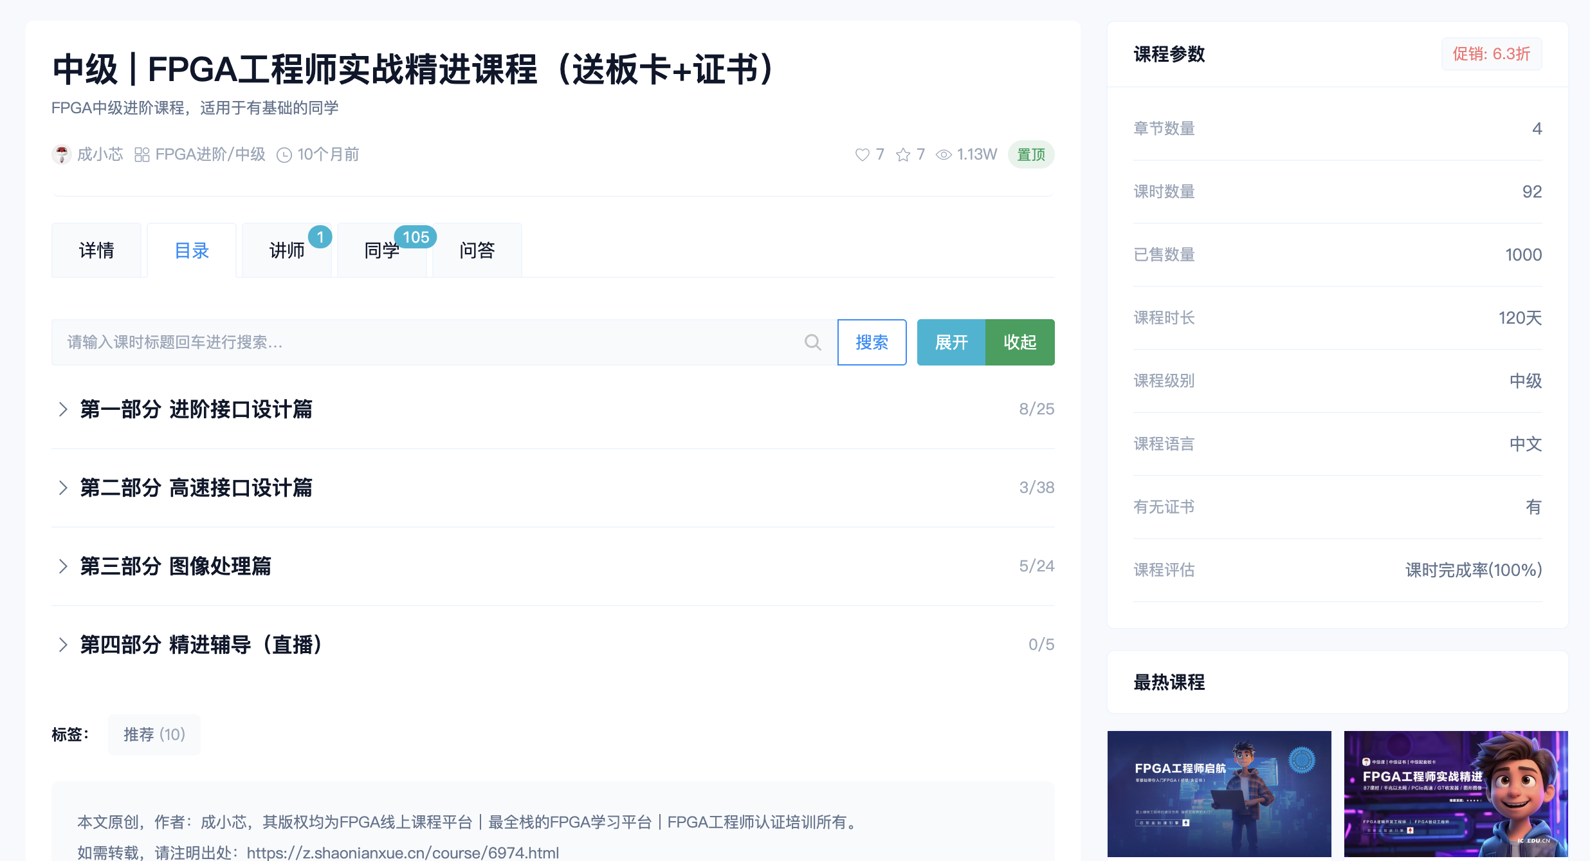1590x861 pixels.
Task: Open the 讲师 tab
Action: pyautogui.click(x=287, y=250)
